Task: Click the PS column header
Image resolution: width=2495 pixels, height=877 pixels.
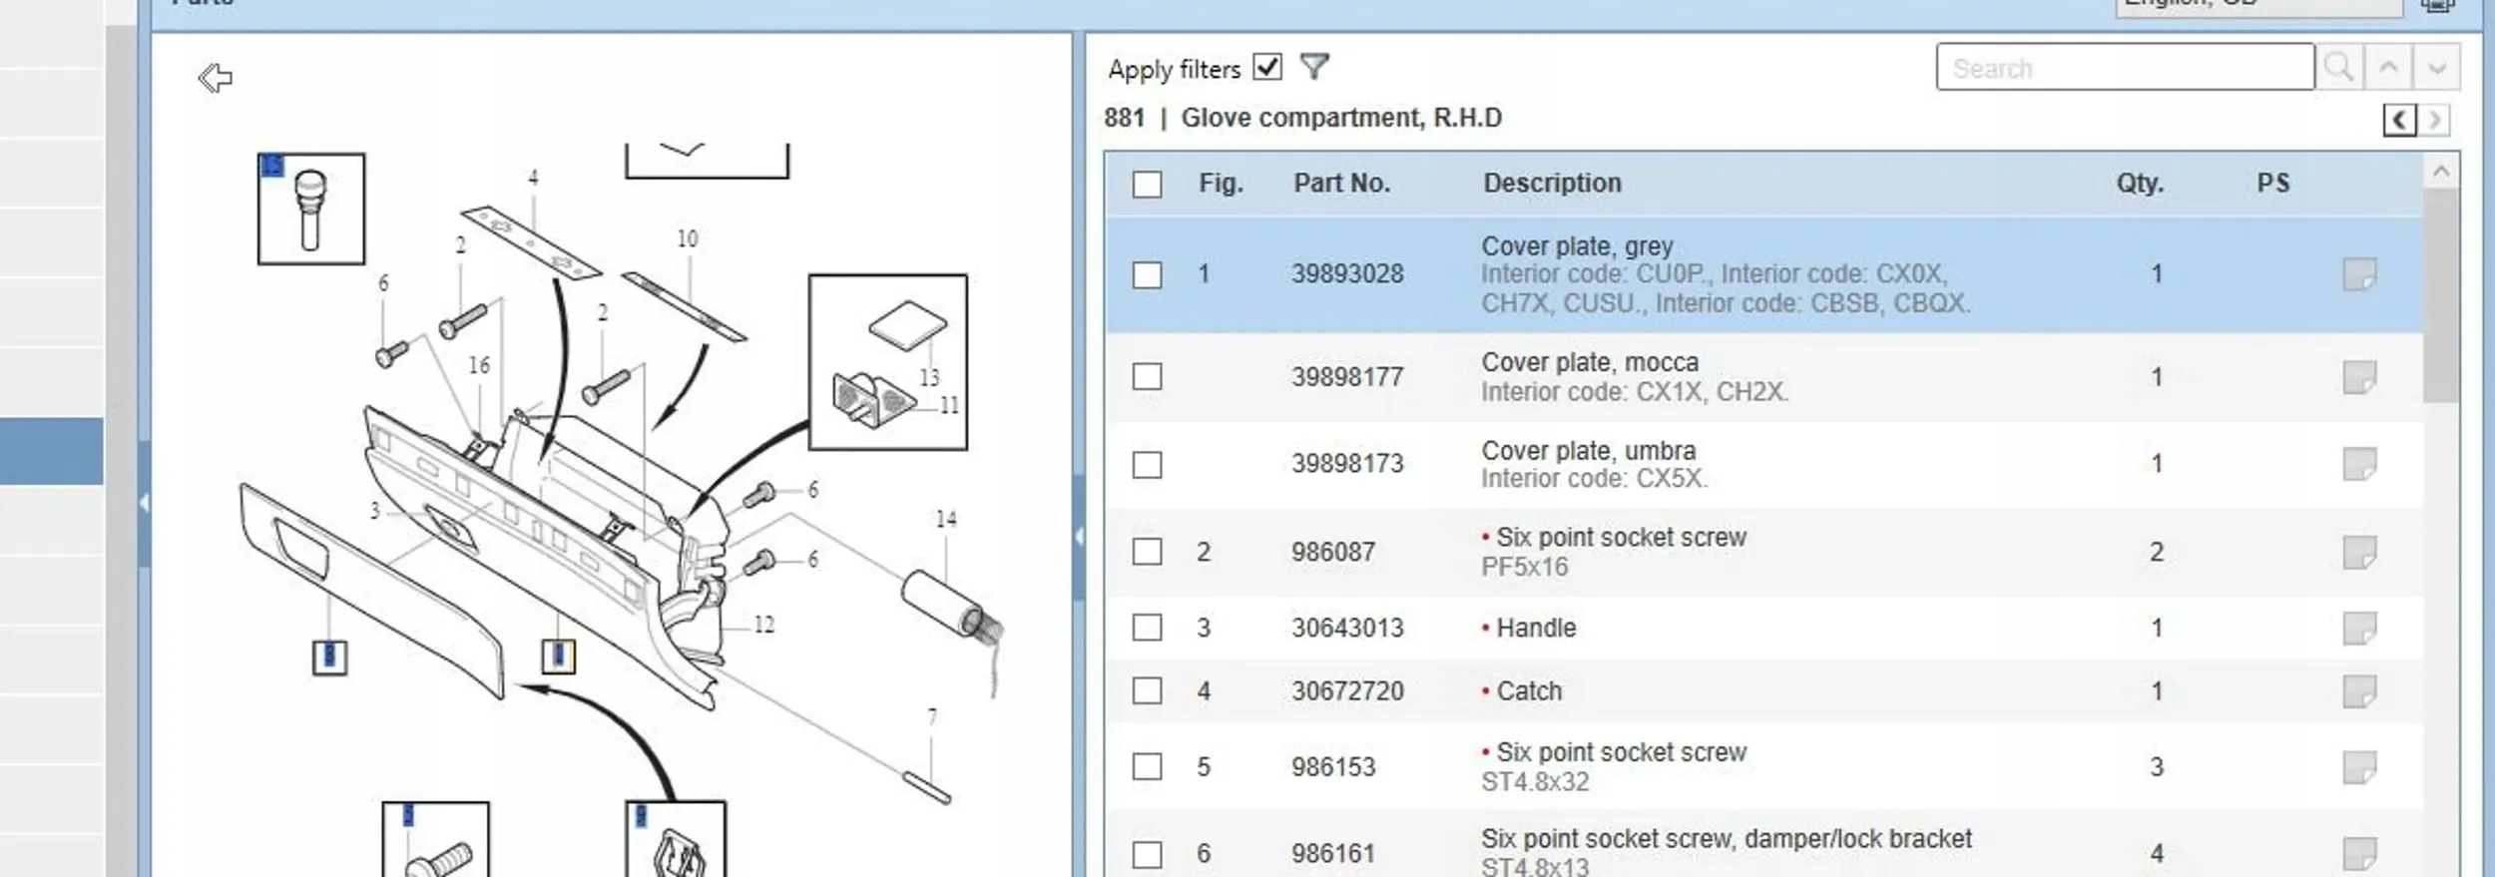Action: pos(2273,184)
